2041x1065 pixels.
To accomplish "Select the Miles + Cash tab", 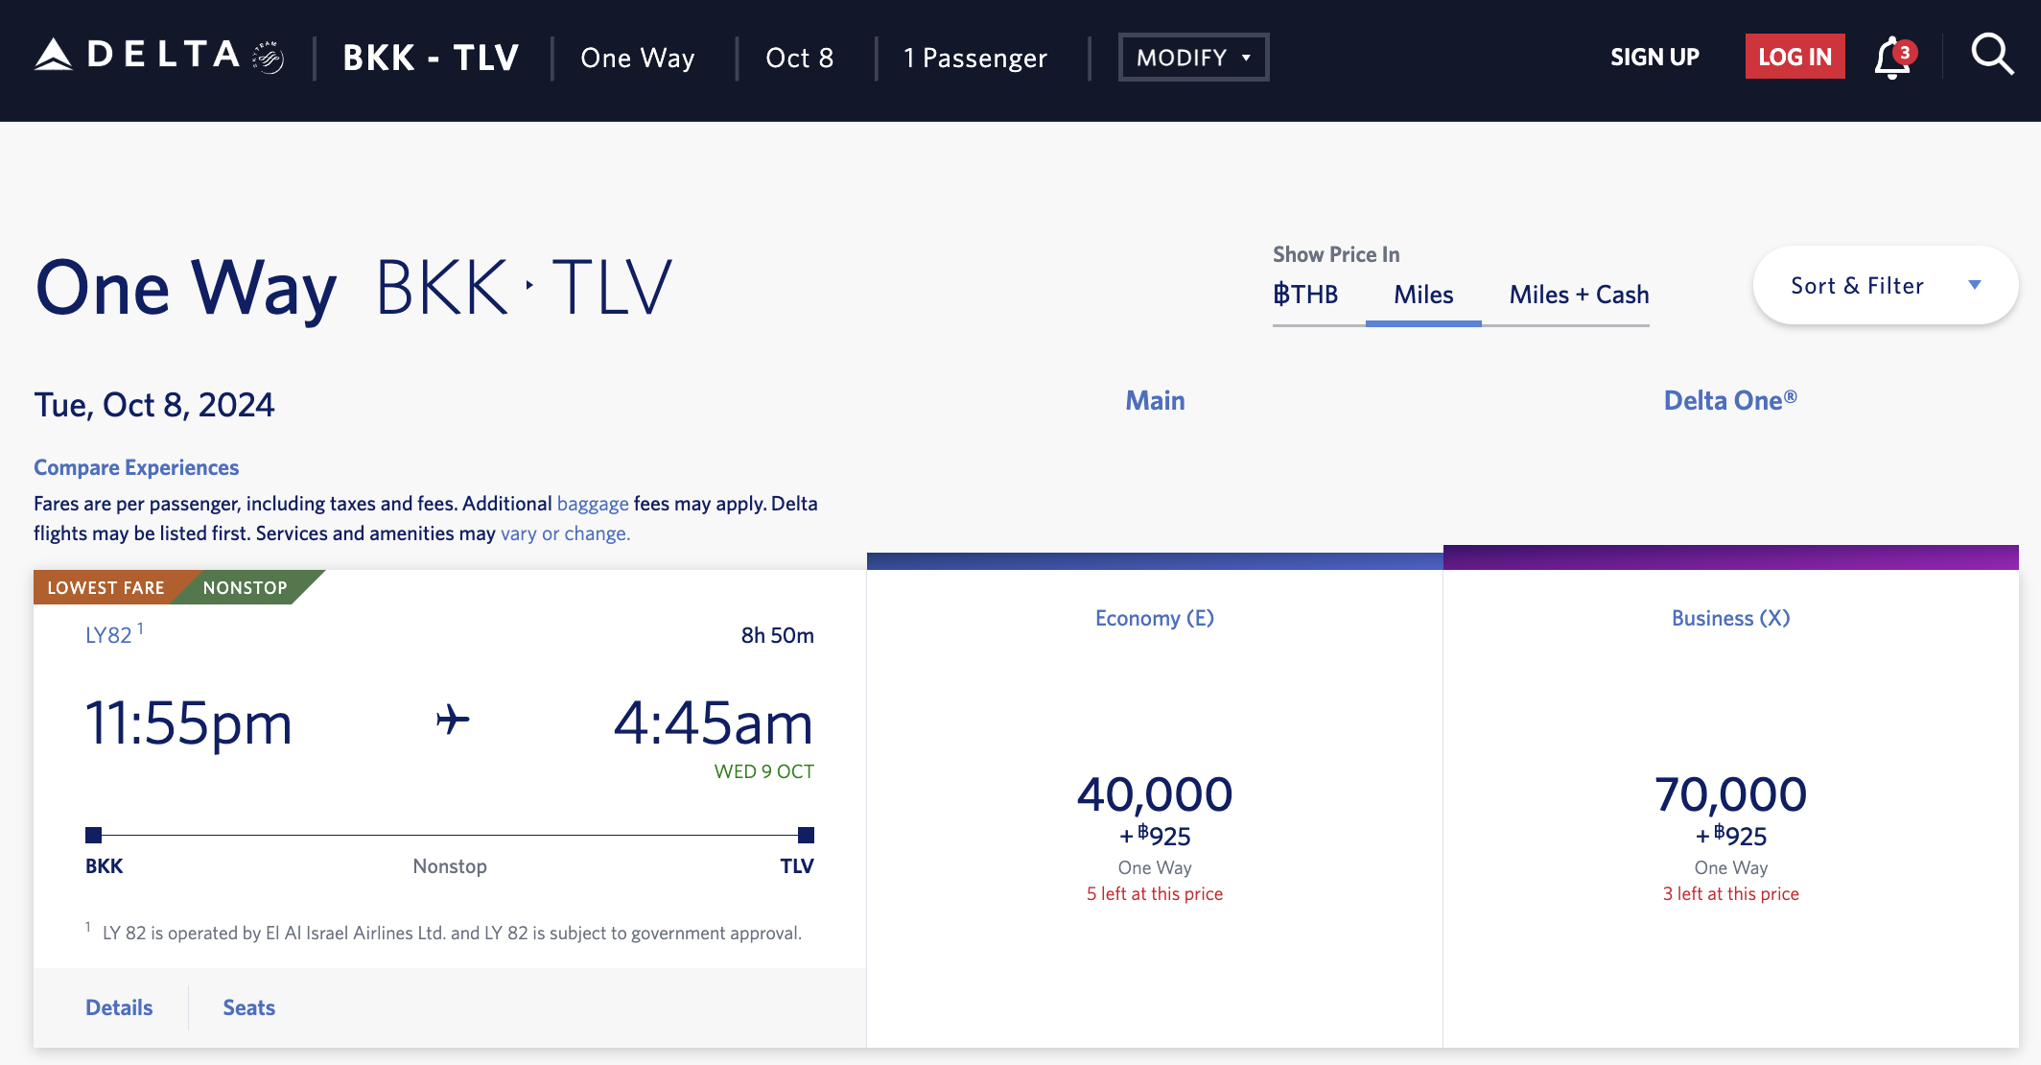I will pos(1579,295).
